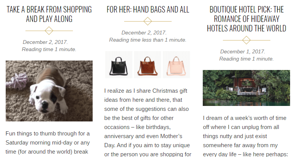
Task: Click "Reading time 1 minute" under the hotel post
Action: [x=246, y=59]
